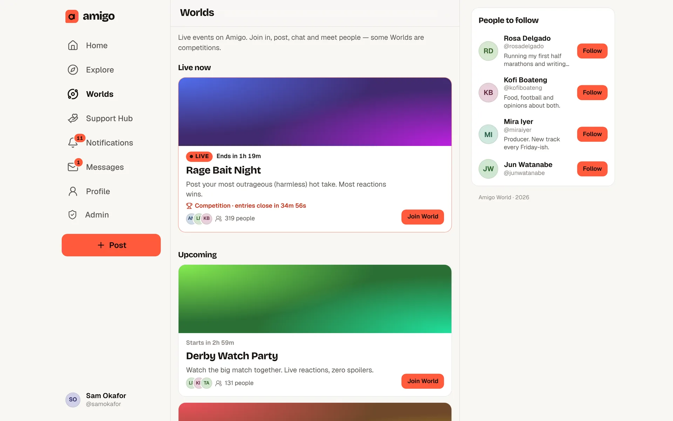The width and height of the screenshot is (673, 421).
Task: Join the Derby Watch Party world
Action: (422, 381)
